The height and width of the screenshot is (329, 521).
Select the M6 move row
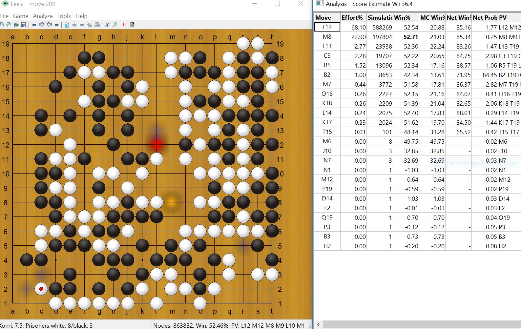(x=417, y=141)
